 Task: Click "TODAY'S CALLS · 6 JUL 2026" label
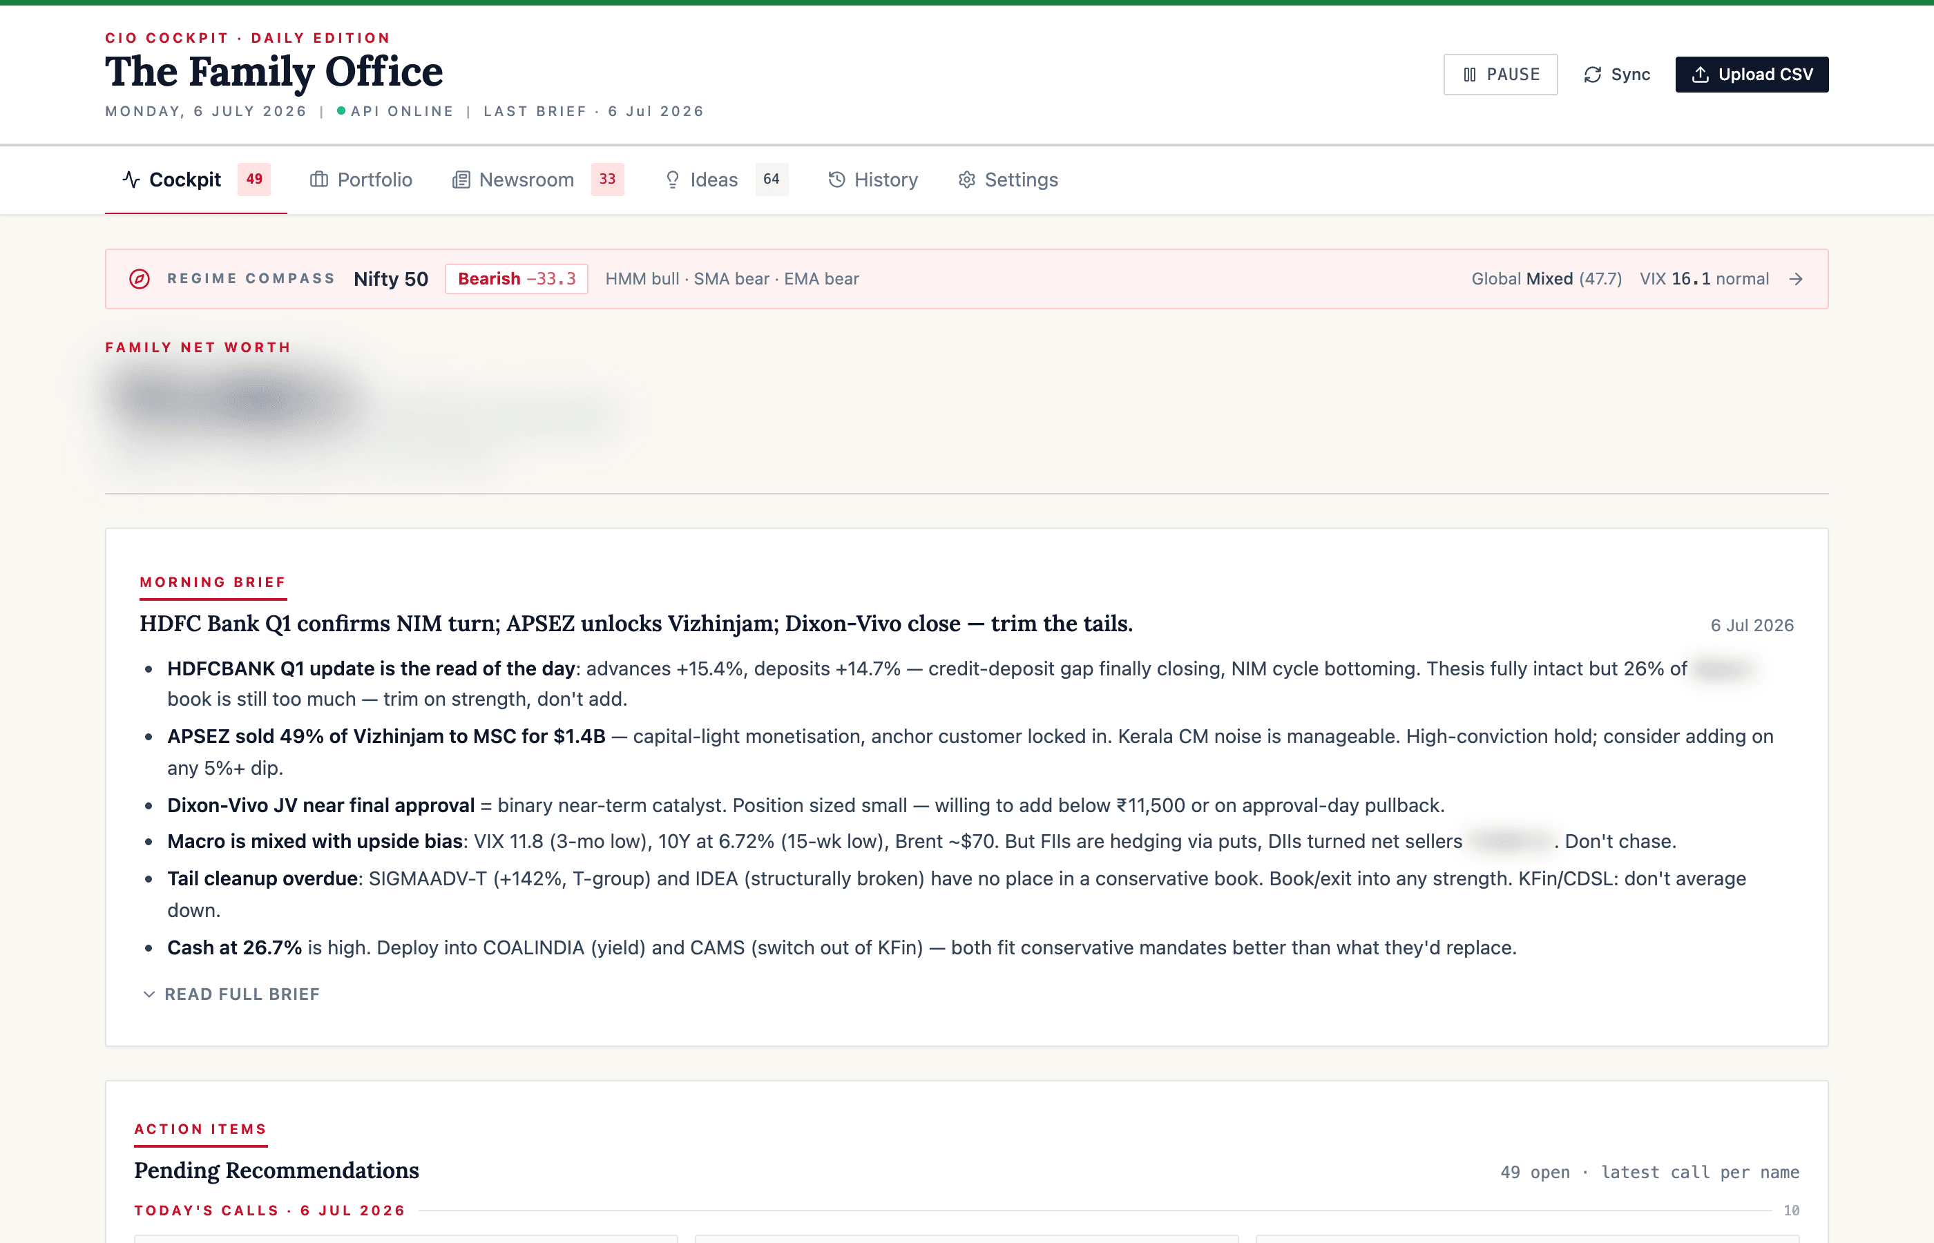269,1210
